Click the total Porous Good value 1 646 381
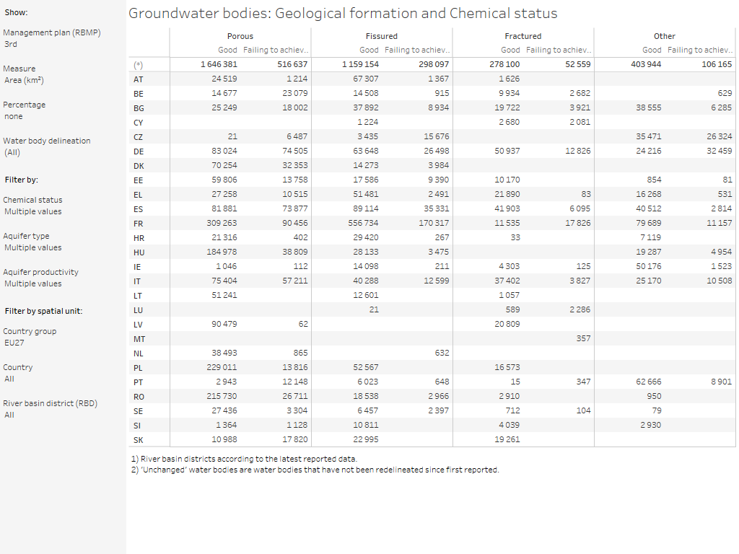 [219, 64]
